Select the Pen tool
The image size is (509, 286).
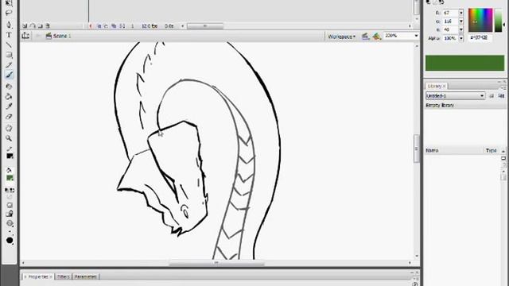(x=9, y=25)
